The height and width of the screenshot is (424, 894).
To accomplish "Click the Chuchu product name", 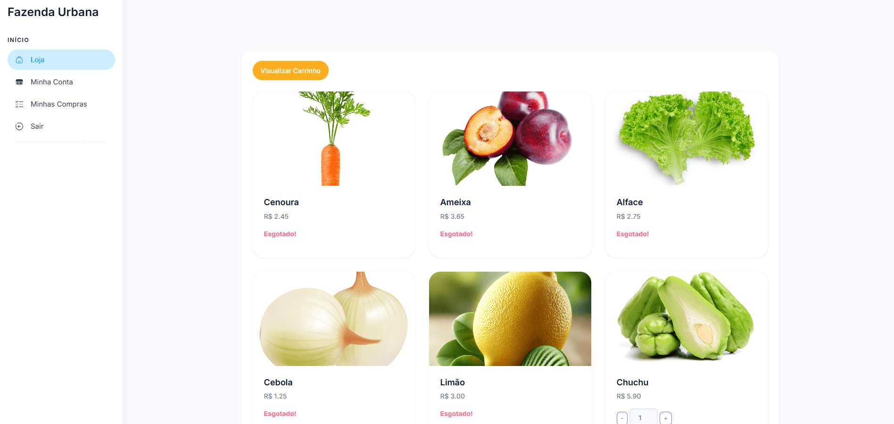I will coord(632,382).
